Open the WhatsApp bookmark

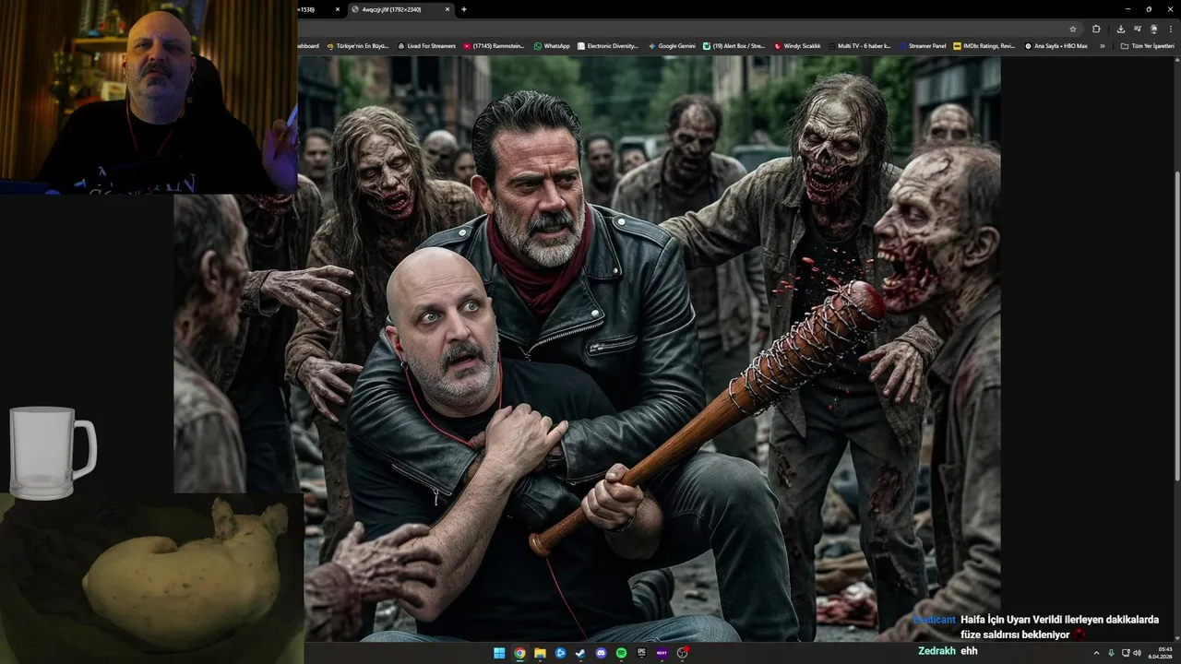(552, 45)
